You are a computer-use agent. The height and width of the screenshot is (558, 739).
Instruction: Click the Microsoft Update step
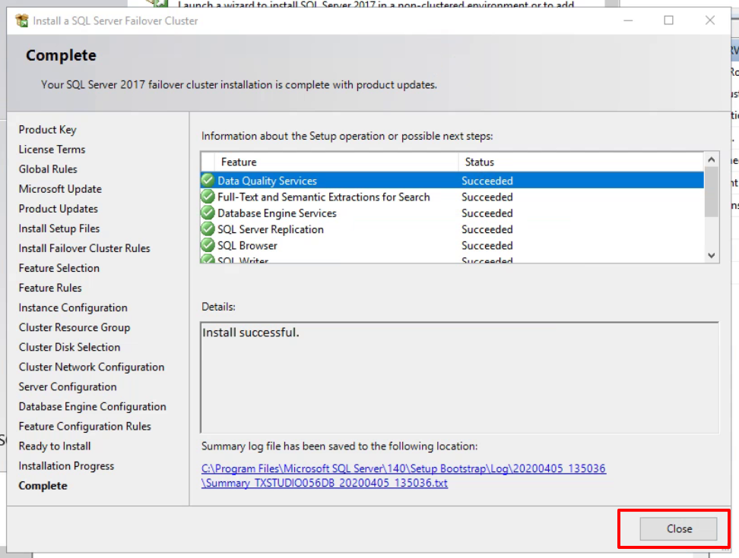[60, 189]
